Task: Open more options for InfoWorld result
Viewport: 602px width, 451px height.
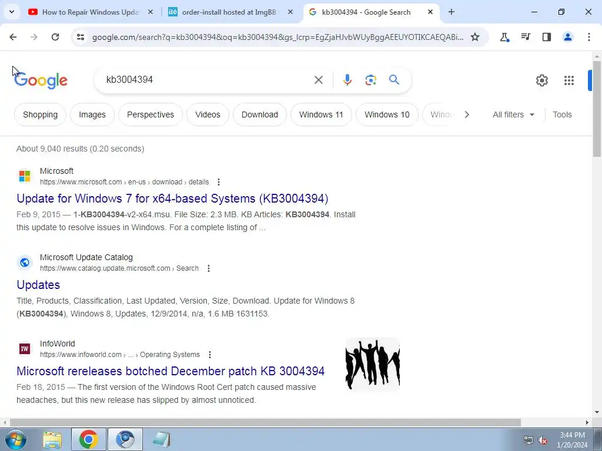Action: (210, 354)
